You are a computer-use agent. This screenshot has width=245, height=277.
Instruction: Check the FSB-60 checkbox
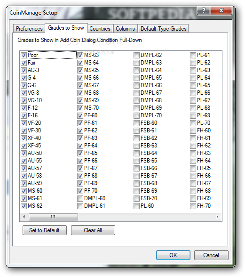[136, 123]
